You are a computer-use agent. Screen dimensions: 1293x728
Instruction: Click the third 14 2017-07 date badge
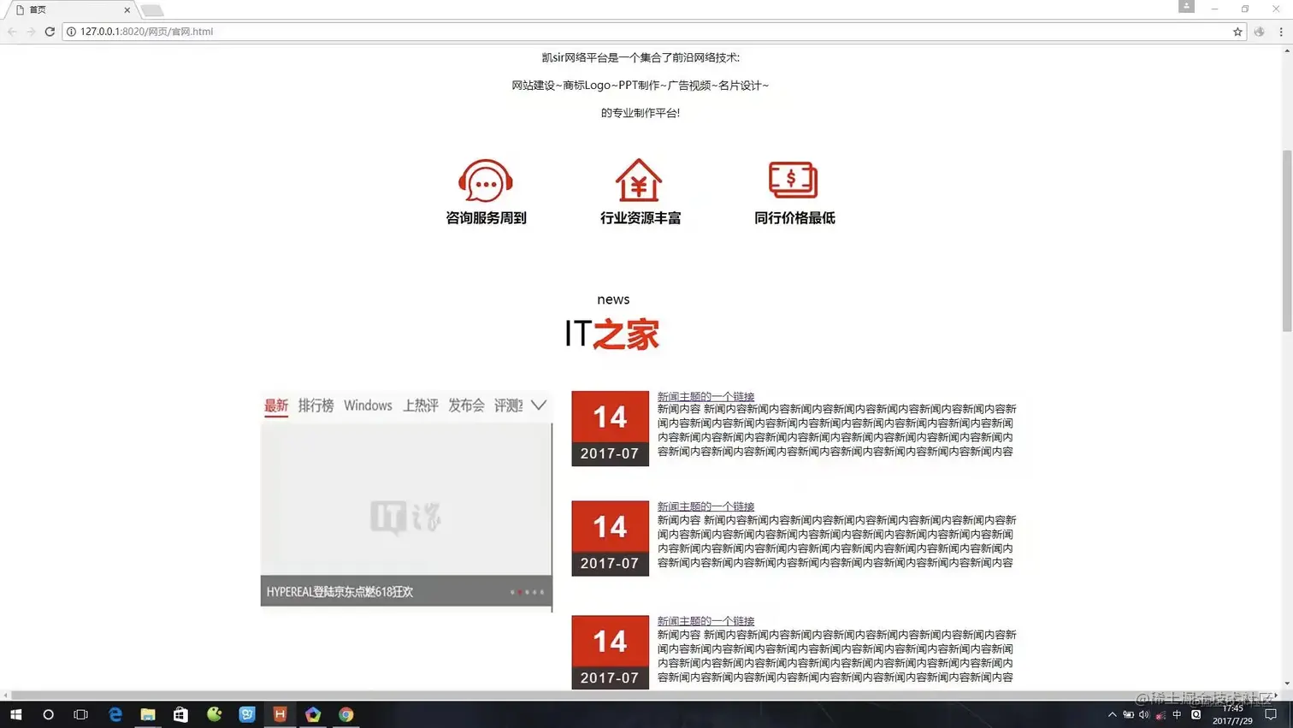point(610,652)
